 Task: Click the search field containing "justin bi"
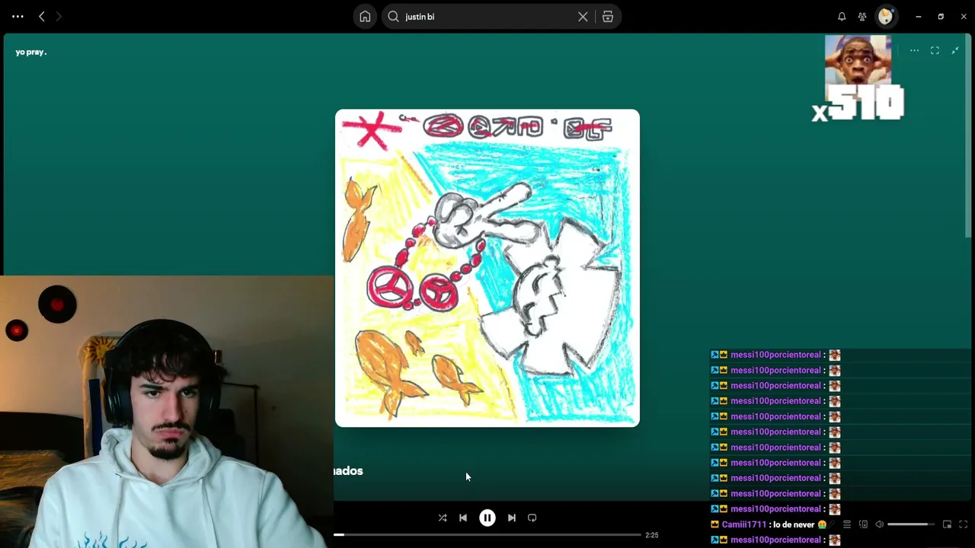(x=489, y=17)
